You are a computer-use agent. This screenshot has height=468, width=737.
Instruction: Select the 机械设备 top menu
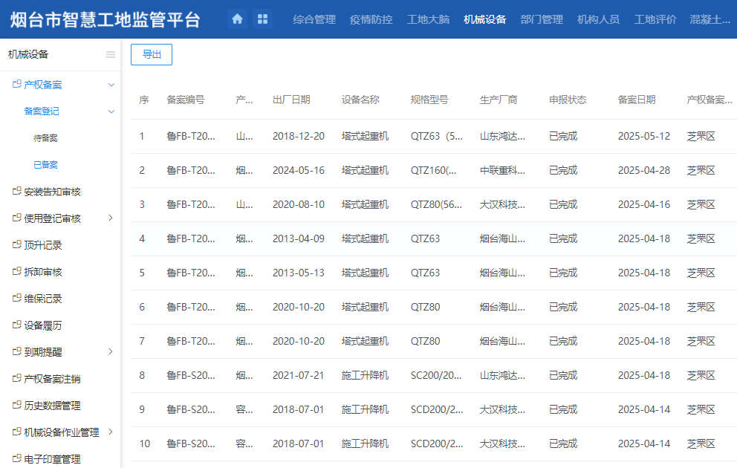click(484, 20)
